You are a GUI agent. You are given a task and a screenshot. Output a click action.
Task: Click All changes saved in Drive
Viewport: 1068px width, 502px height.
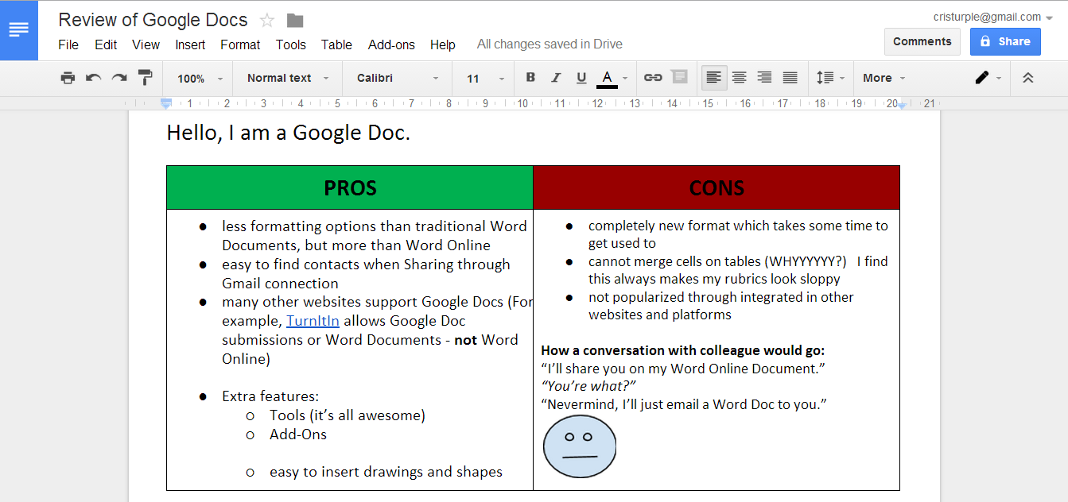point(550,44)
